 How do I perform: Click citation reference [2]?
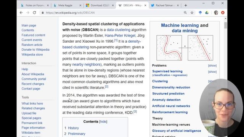coord(106,87)
